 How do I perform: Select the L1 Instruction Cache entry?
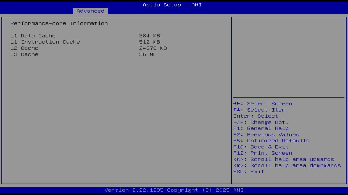point(45,42)
